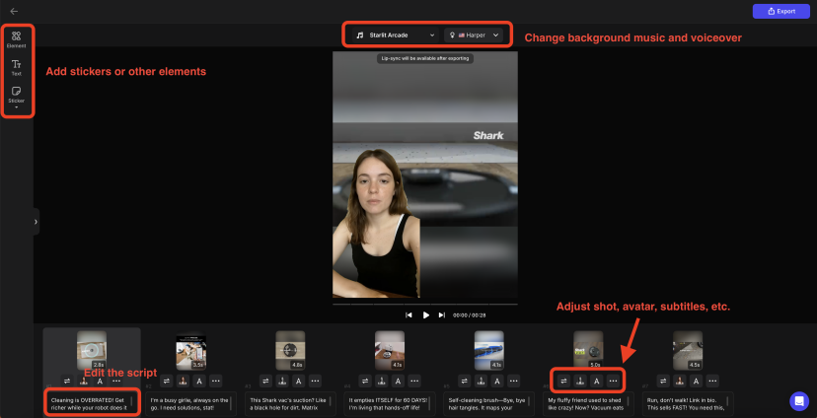817x418 pixels.
Task: Select scene #2 thumbnail lasting 3.5s
Action: tap(190, 350)
